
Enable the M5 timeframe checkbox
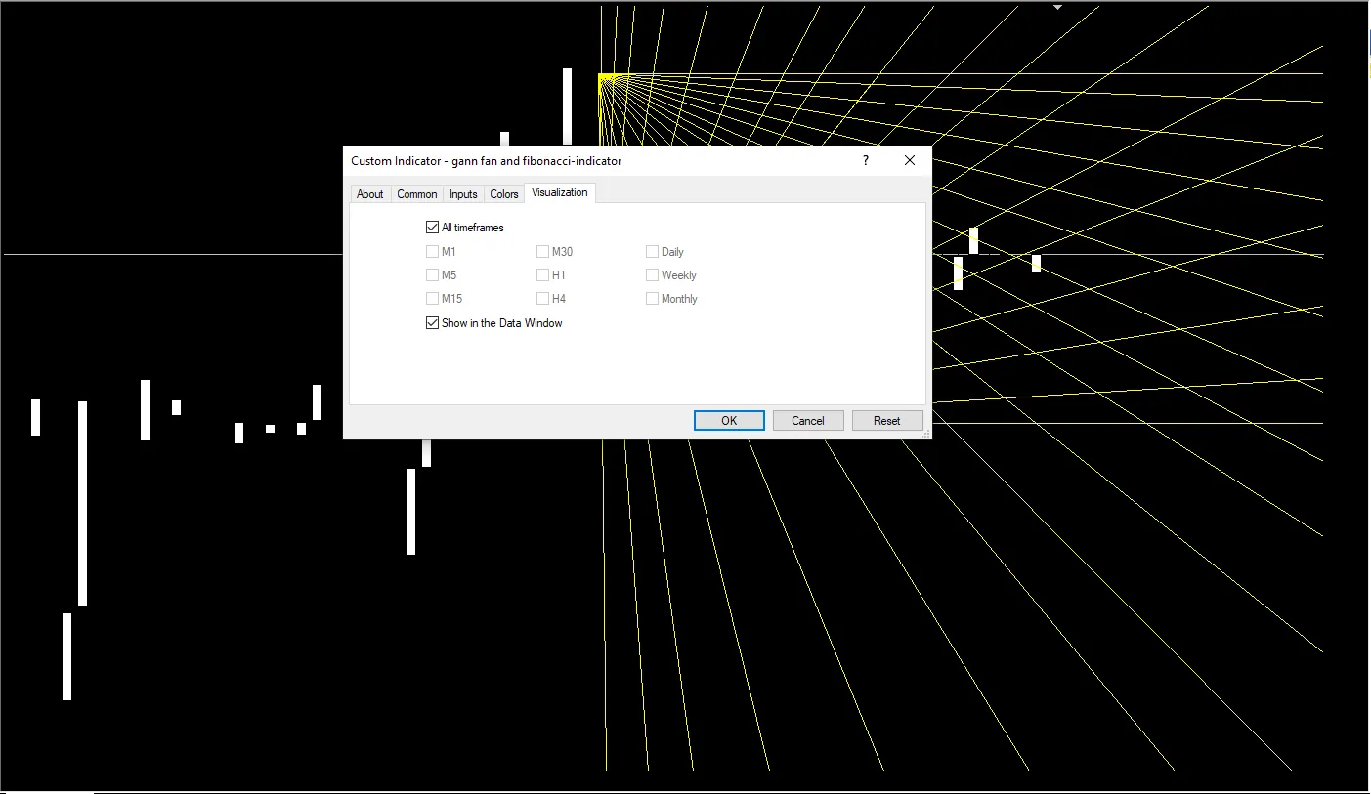click(433, 275)
